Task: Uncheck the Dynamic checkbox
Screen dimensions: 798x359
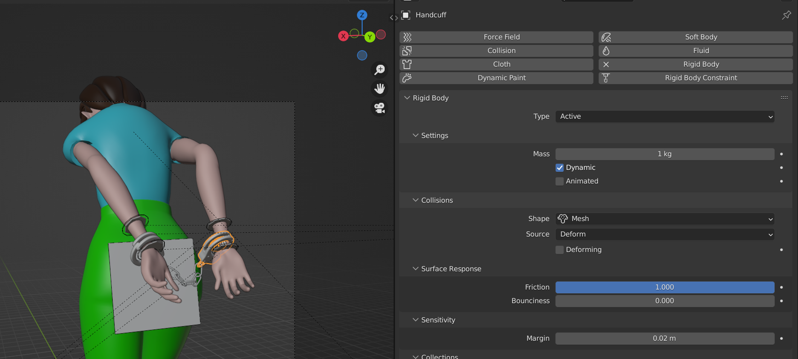Action: (559, 168)
